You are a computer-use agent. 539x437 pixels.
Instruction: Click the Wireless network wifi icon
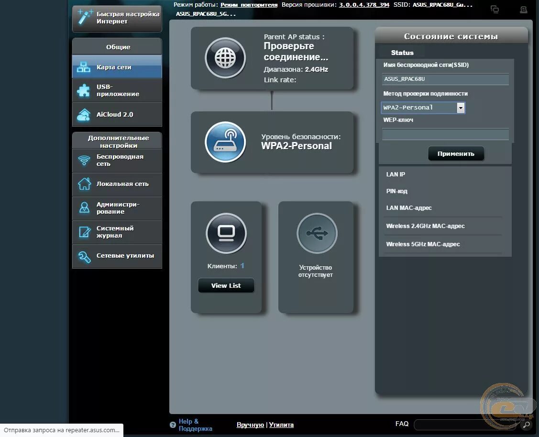pyautogui.click(x=84, y=161)
